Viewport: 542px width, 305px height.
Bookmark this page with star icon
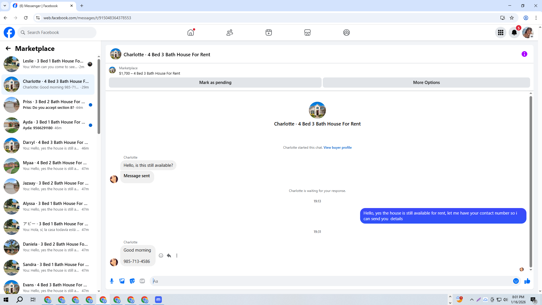point(512,18)
